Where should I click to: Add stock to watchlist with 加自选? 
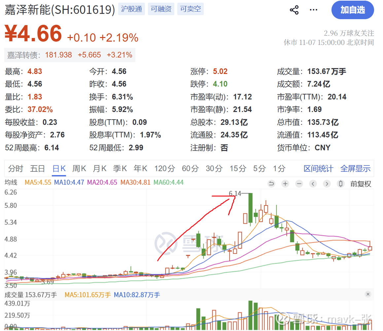[x=353, y=10]
